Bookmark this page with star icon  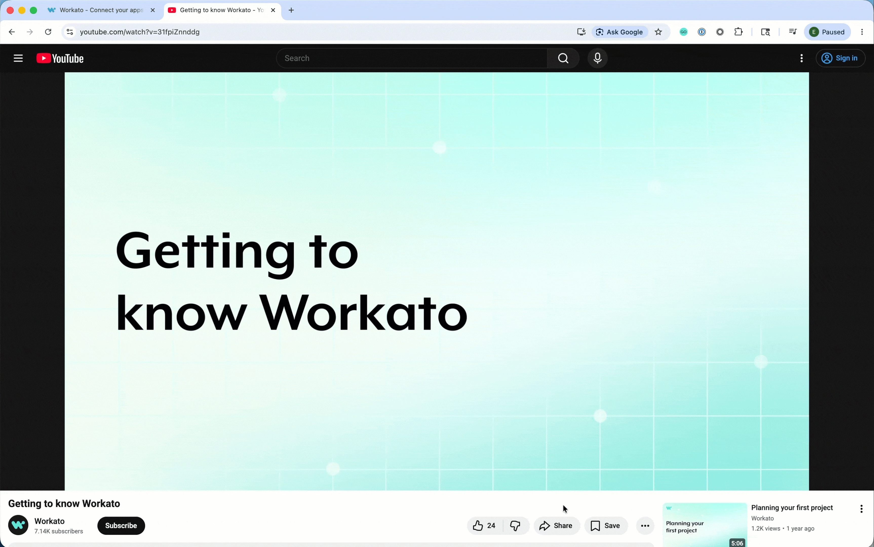pos(658,32)
